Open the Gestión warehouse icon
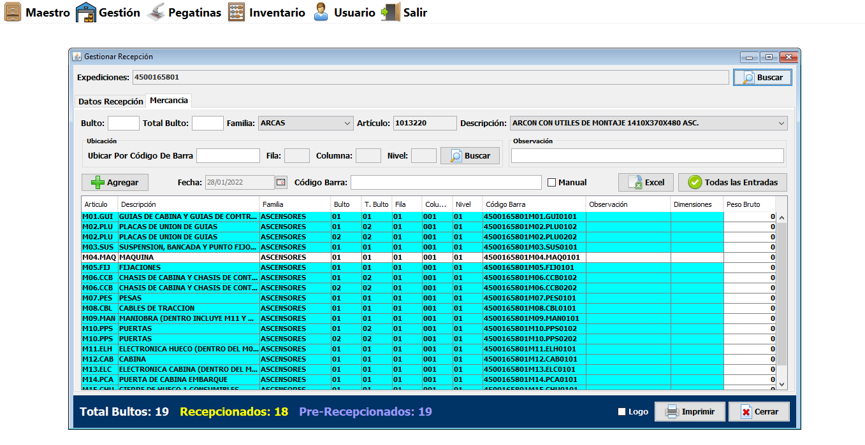 click(x=85, y=12)
